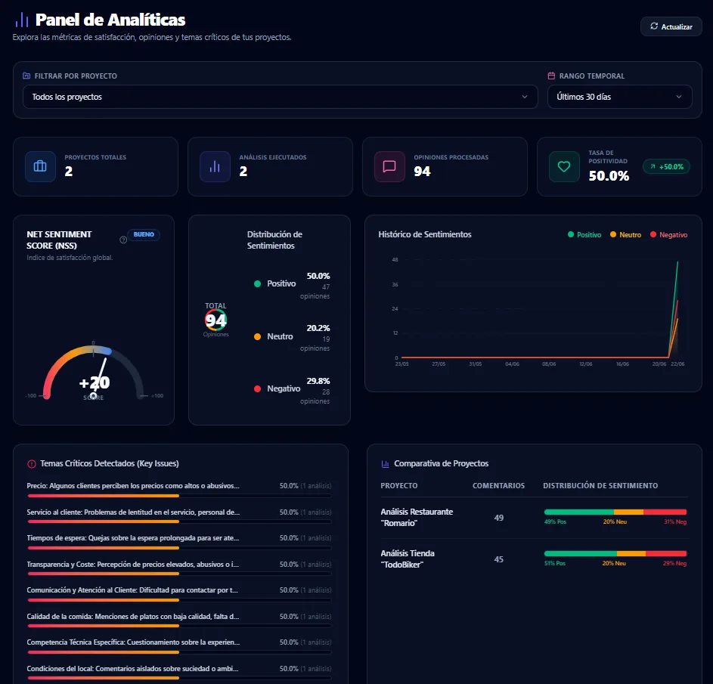The width and height of the screenshot is (713, 684).
Task: Click the folder icon beside Filtrar por Proyecto
Action: pos(26,76)
